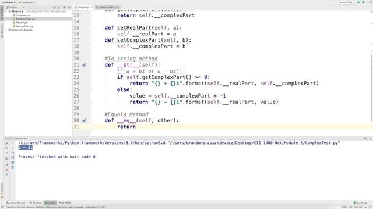Open Search Everywhere magnifier icon

pyautogui.click(x=371, y=2)
